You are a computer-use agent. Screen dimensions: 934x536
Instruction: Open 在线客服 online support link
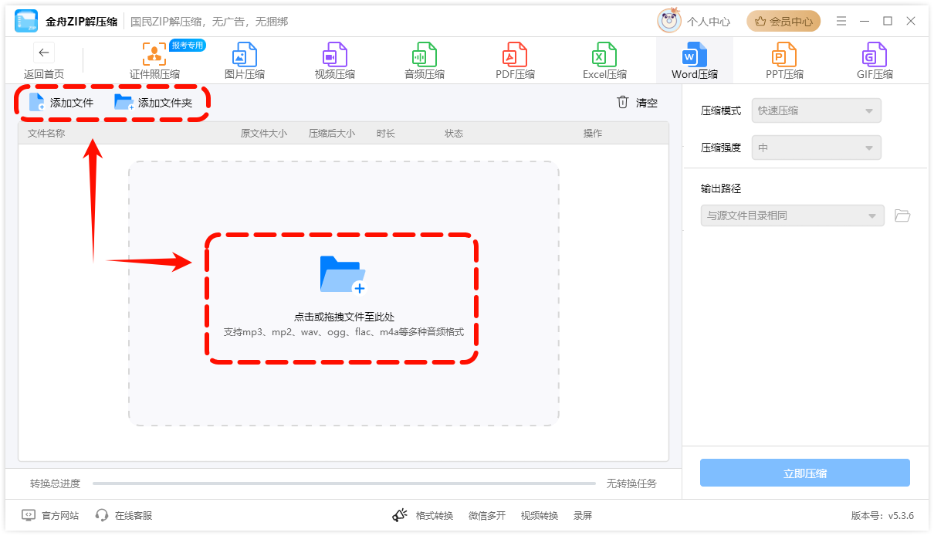tap(124, 515)
